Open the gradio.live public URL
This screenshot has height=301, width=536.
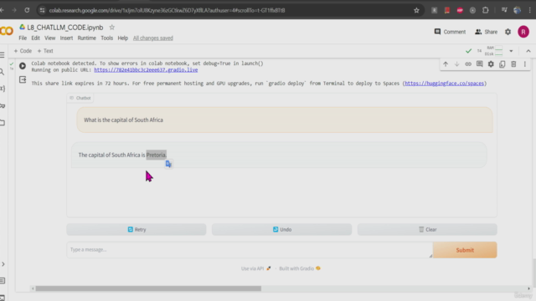tap(146, 70)
